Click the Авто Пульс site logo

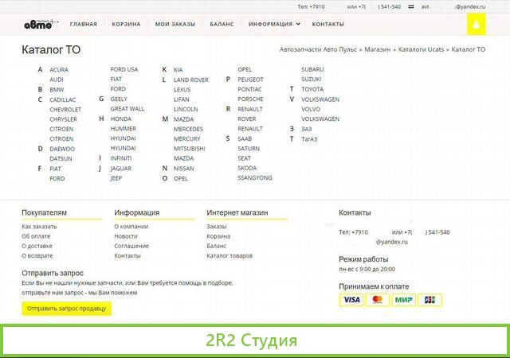point(37,25)
